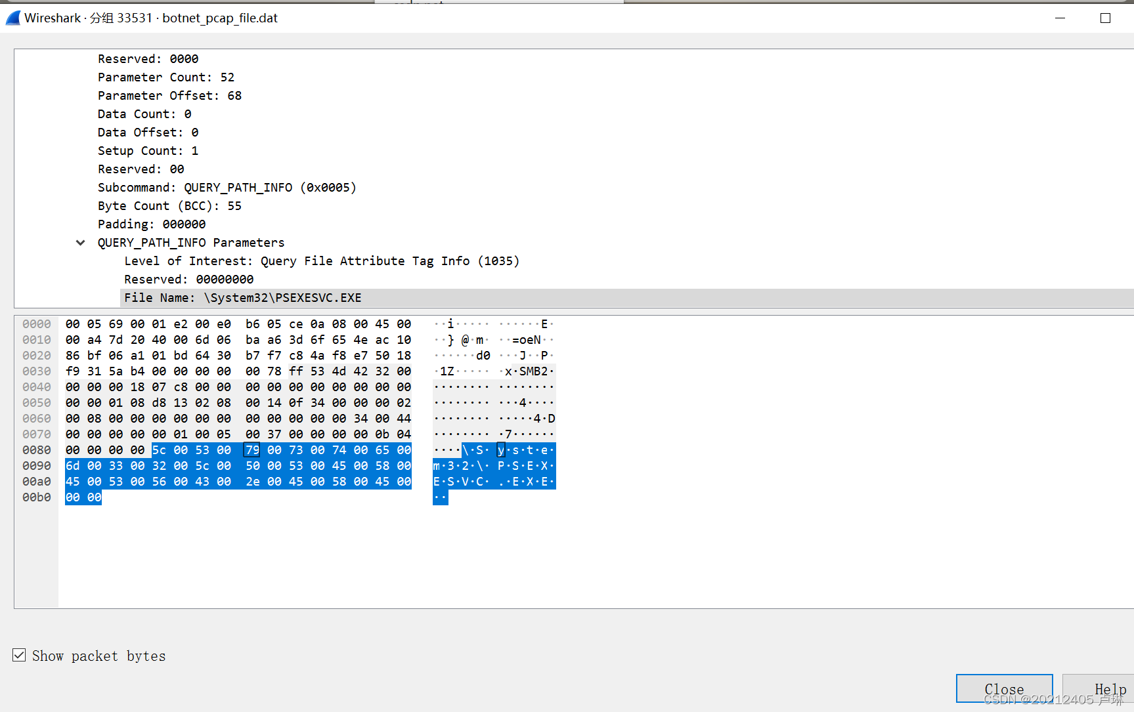The height and width of the screenshot is (712, 1134).
Task: Select the Parameter Count: 52 row
Action: pos(614,77)
